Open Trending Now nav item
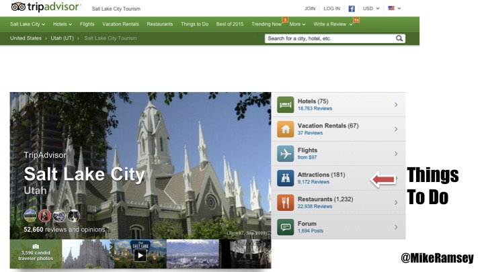This screenshot has height=272, width=484. 266,24
